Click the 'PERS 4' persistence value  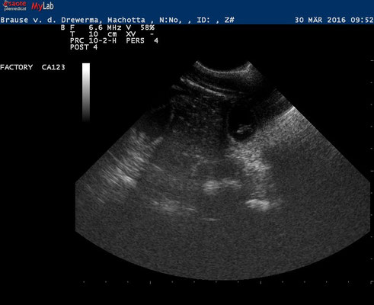click(142, 40)
